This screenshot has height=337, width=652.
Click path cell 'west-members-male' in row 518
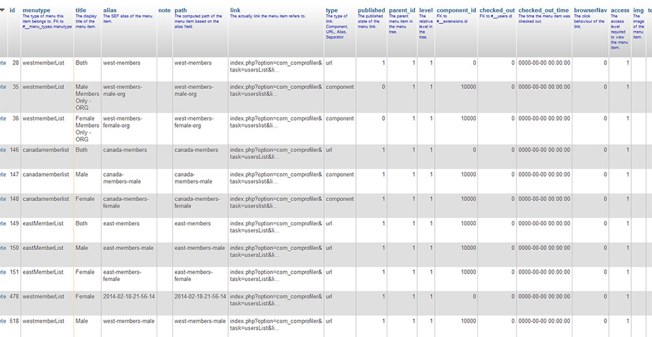[x=200, y=321]
